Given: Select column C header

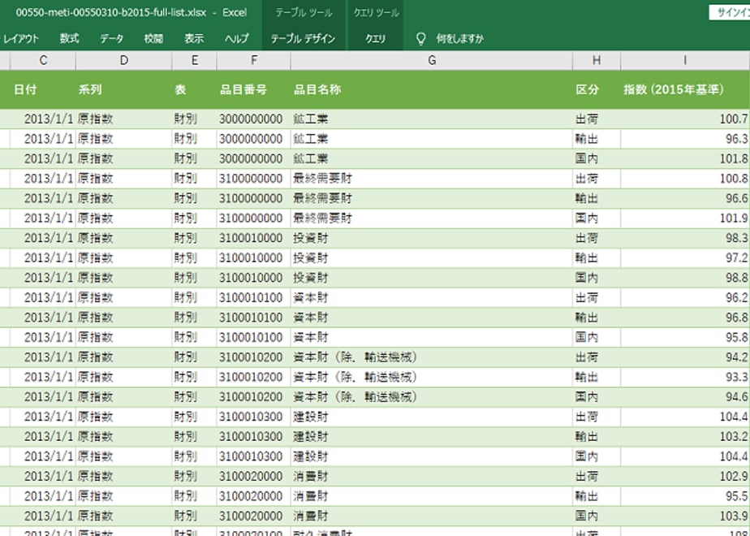Looking at the screenshot, I should (x=43, y=60).
